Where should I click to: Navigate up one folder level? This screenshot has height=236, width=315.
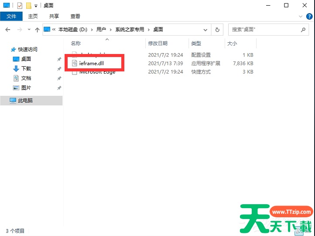point(37,30)
